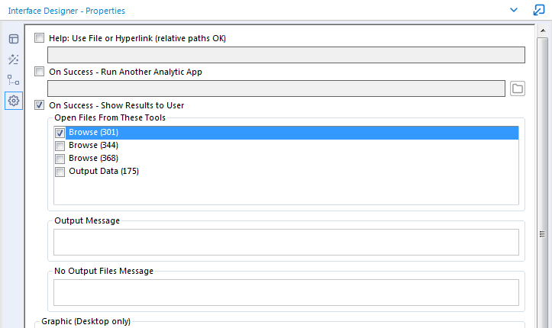This screenshot has width=552, height=328.
Task: Click the folder browse icon
Action: click(x=518, y=88)
